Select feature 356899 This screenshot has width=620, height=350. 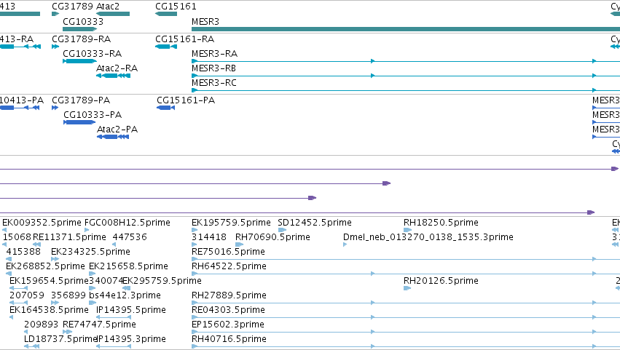[68, 296]
